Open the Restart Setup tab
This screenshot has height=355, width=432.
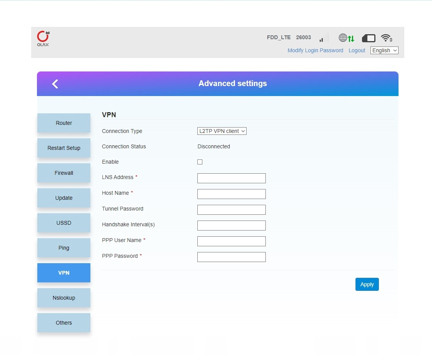tap(64, 148)
